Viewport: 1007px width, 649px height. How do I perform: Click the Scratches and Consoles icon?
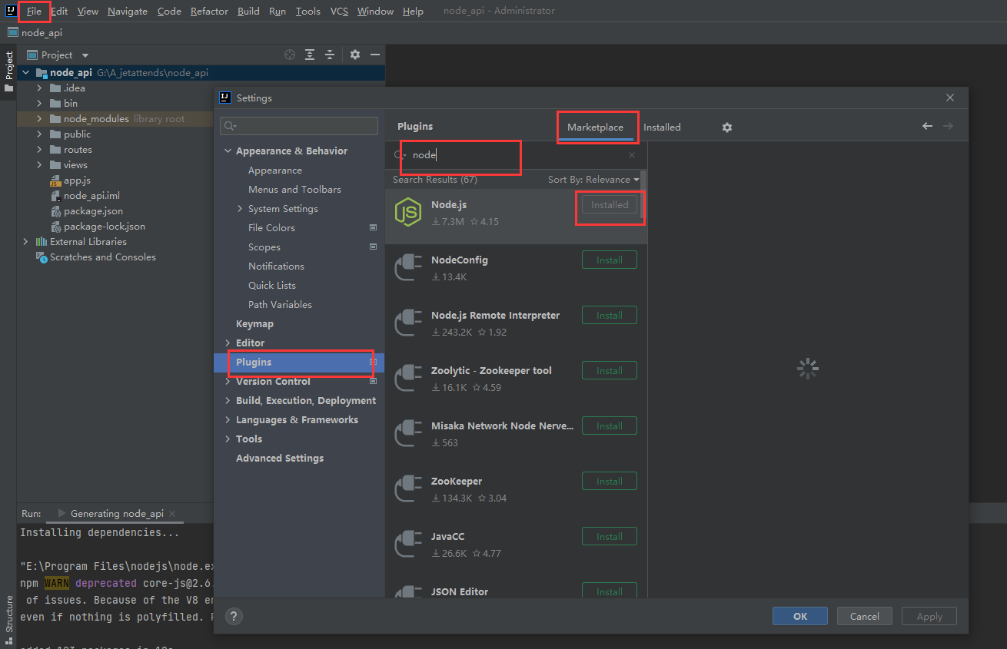coord(42,257)
